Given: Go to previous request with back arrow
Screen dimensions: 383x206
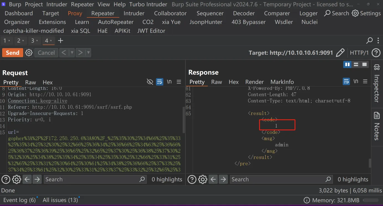Looking at the screenshot, I should click(64, 53).
